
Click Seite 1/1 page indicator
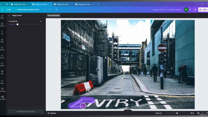click(x=159, y=113)
